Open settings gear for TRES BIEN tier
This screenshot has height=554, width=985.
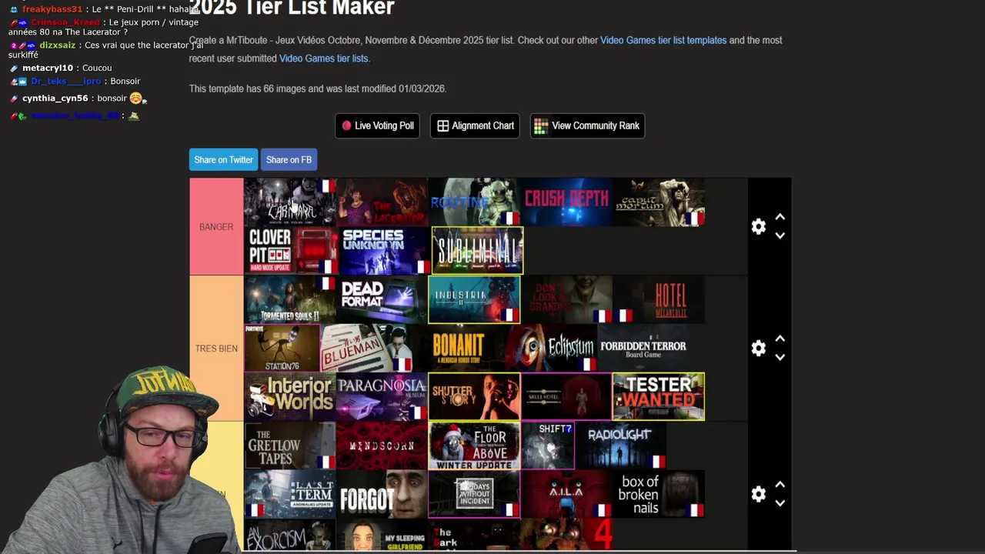pyautogui.click(x=759, y=348)
